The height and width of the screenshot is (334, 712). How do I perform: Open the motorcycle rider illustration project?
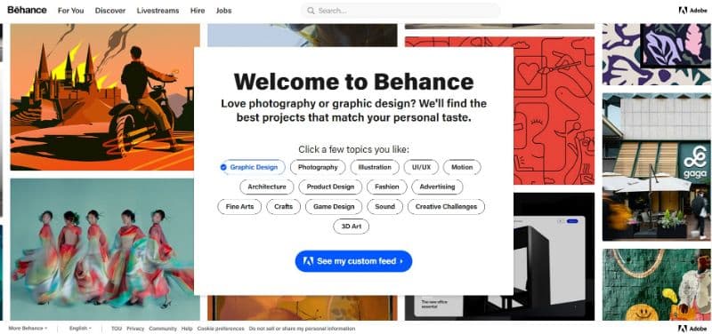(105, 97)
